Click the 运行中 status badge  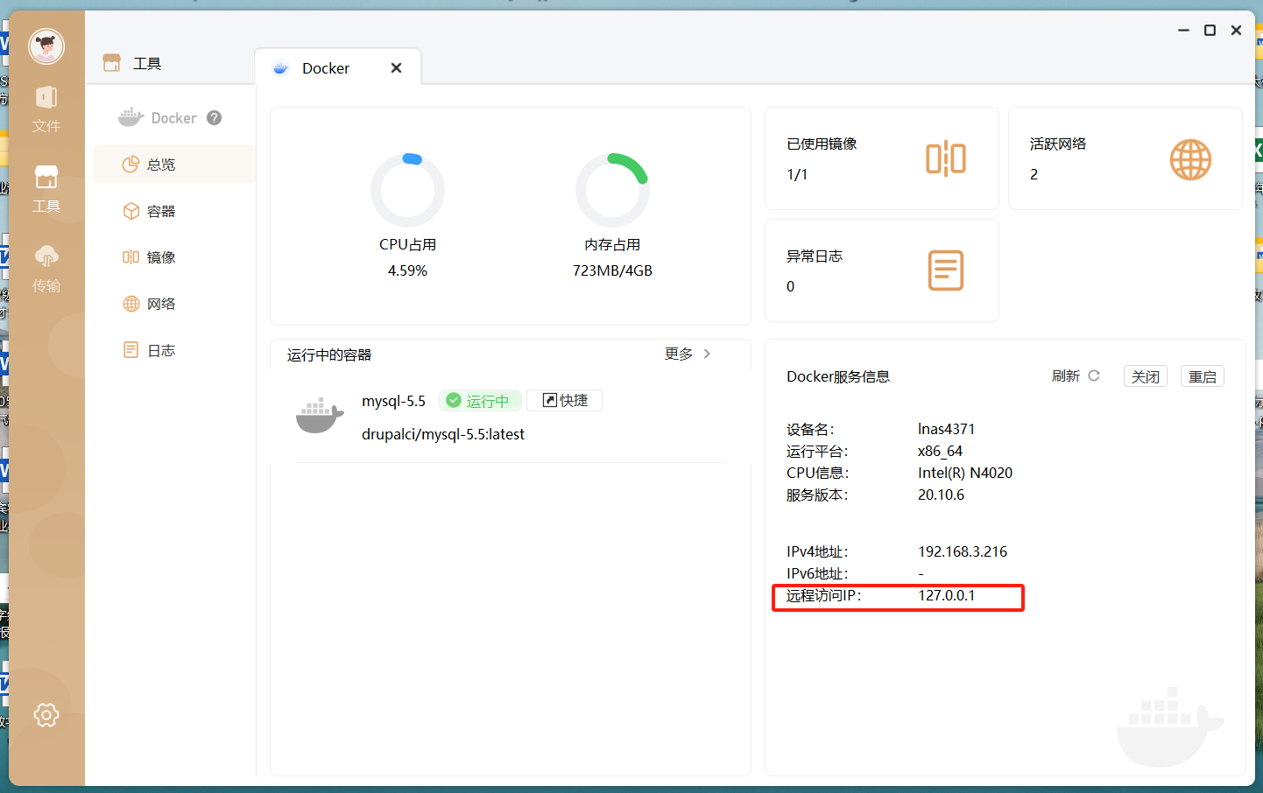coord(480,401)
